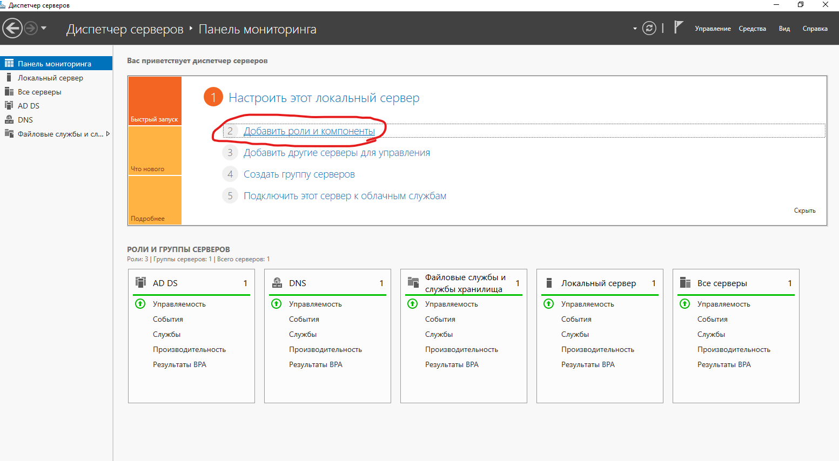839x461 pixels.
Task: Click the Все серверы sidebar icon
Action: (9, 91)
